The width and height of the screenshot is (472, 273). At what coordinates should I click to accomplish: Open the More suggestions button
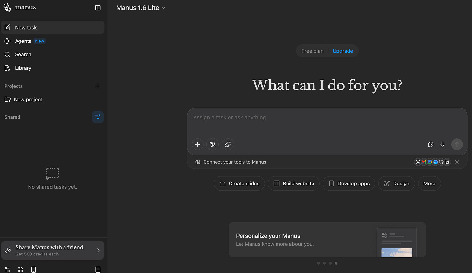pyautogui.click(x=429, y=184)
